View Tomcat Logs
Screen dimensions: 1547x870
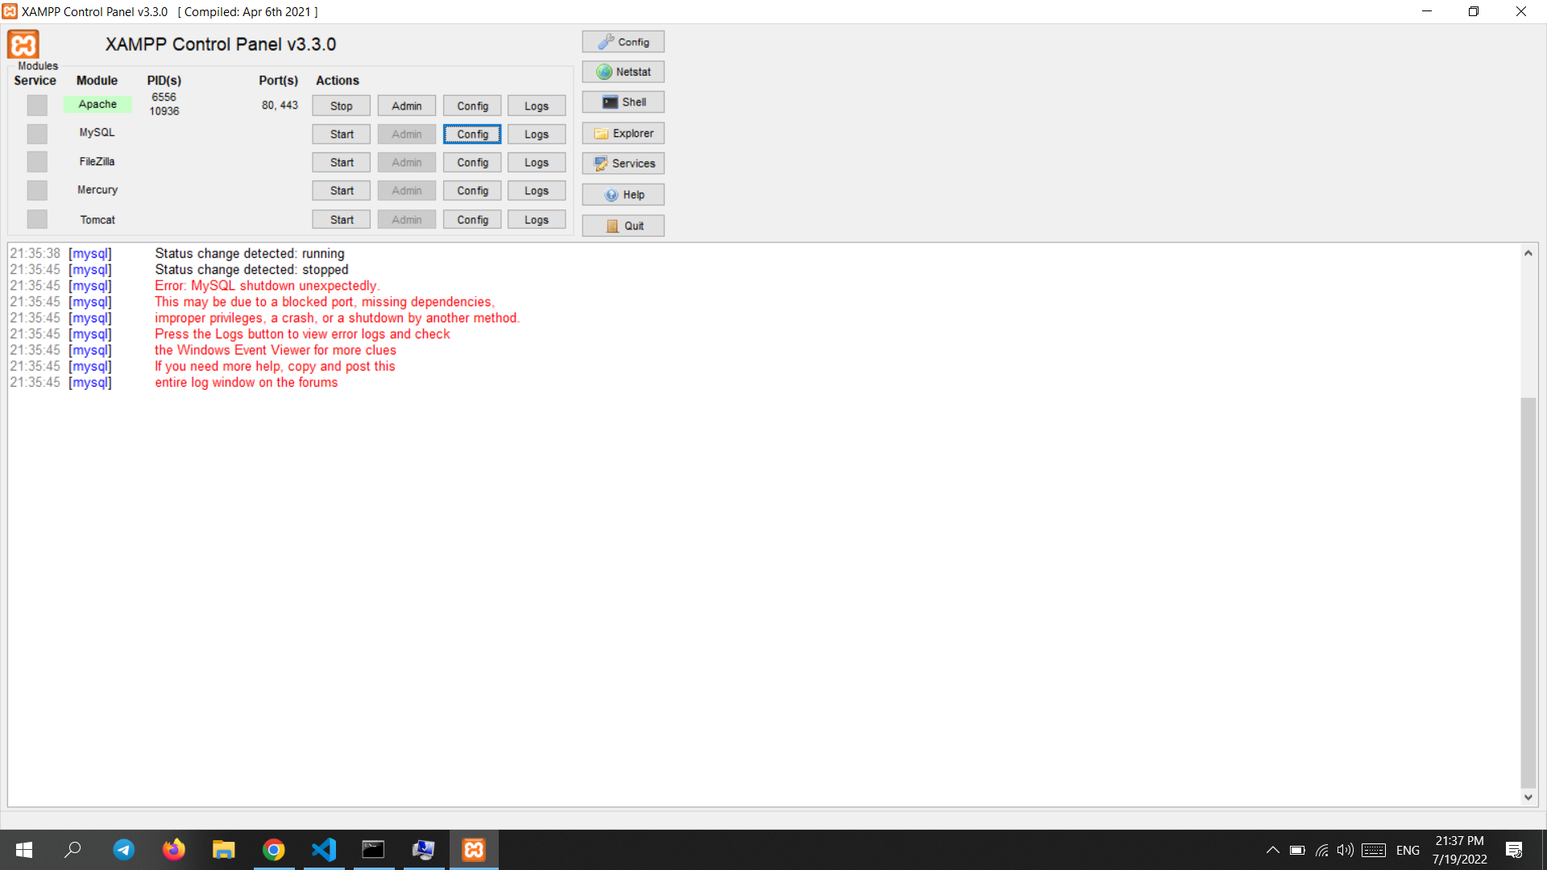[537, 219]
